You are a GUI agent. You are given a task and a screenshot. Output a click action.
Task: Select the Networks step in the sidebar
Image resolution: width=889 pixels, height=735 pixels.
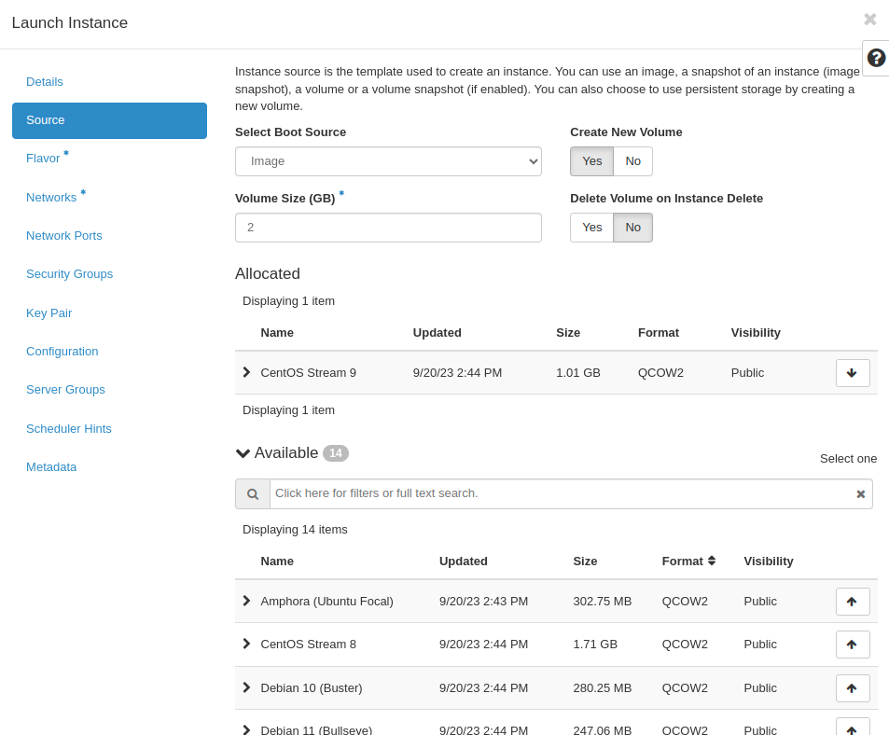(x=51, y=197)
